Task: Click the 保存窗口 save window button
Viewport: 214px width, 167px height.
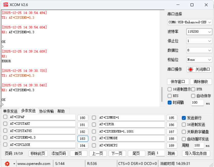Action: 178,82
